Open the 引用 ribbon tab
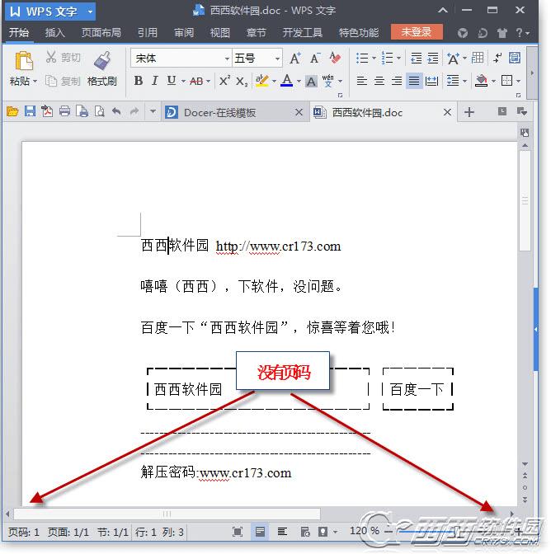 (x=148, y=32)
